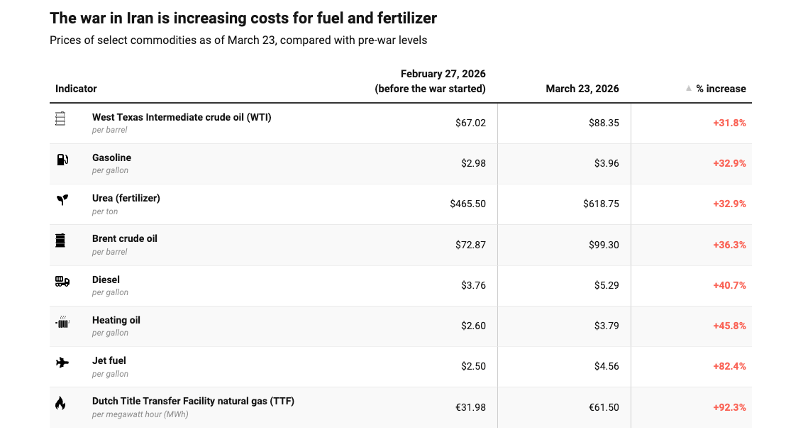
Task: Click the diesel truck icon
Action: (62, 282)
